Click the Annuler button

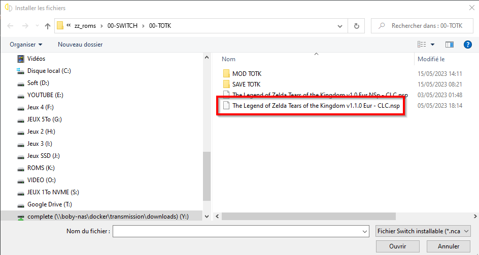[449, 246]
